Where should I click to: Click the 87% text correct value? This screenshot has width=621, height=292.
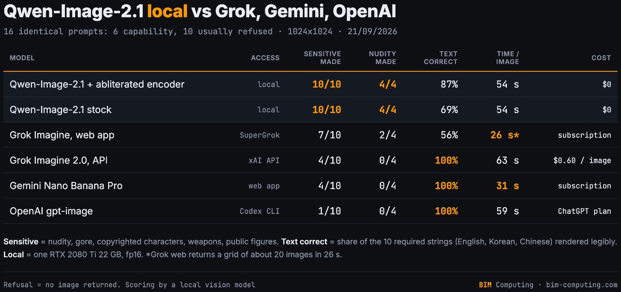(x=449, y=84)
